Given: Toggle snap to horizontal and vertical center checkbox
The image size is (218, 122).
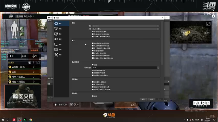Looking at the screenshot, I should (93, 75).
